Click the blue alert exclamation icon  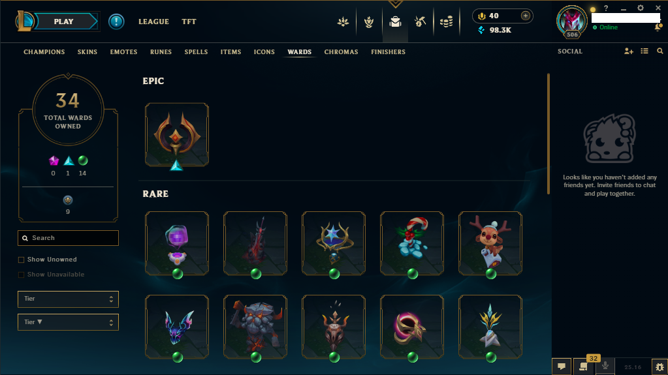click(x=116, y=22)
